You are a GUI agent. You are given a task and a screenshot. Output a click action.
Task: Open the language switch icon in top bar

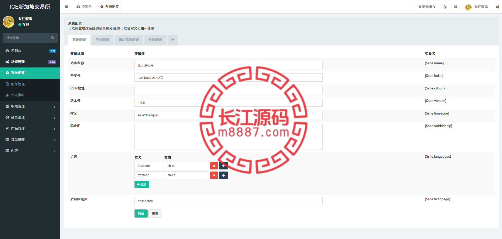coord(445,7)
